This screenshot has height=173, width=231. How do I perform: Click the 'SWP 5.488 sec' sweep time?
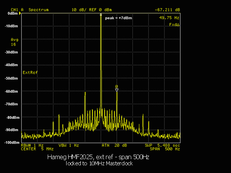pyautogui.click(x=162, y=145)
